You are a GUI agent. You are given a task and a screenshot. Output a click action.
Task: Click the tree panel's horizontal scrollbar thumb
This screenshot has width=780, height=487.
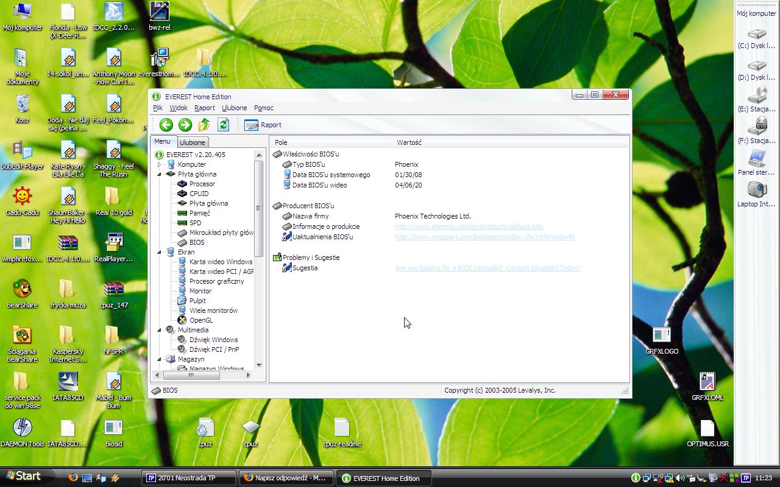[191, 376]
